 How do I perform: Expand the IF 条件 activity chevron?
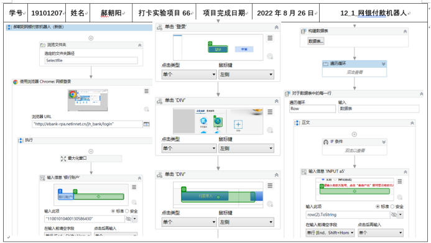pos(384,142)
